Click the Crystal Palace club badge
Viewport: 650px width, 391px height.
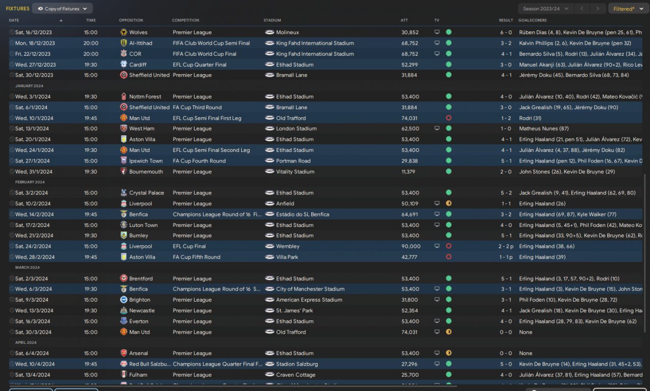123,193
